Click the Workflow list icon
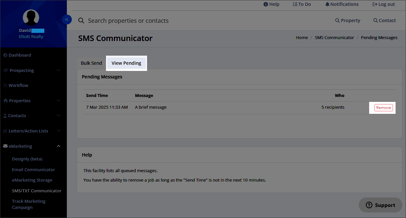406x218 pixels. tap(5, 86)
